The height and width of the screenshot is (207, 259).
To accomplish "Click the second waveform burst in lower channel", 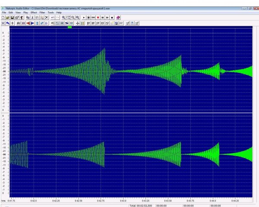I will coord(66,154).
